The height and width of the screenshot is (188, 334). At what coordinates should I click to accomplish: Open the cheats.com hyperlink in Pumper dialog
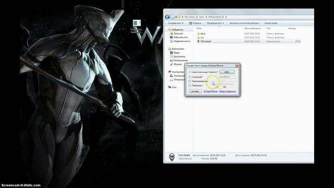pos(228,91)
